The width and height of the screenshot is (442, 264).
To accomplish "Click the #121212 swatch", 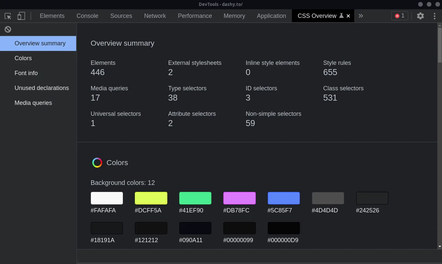I will click(151, 228).
